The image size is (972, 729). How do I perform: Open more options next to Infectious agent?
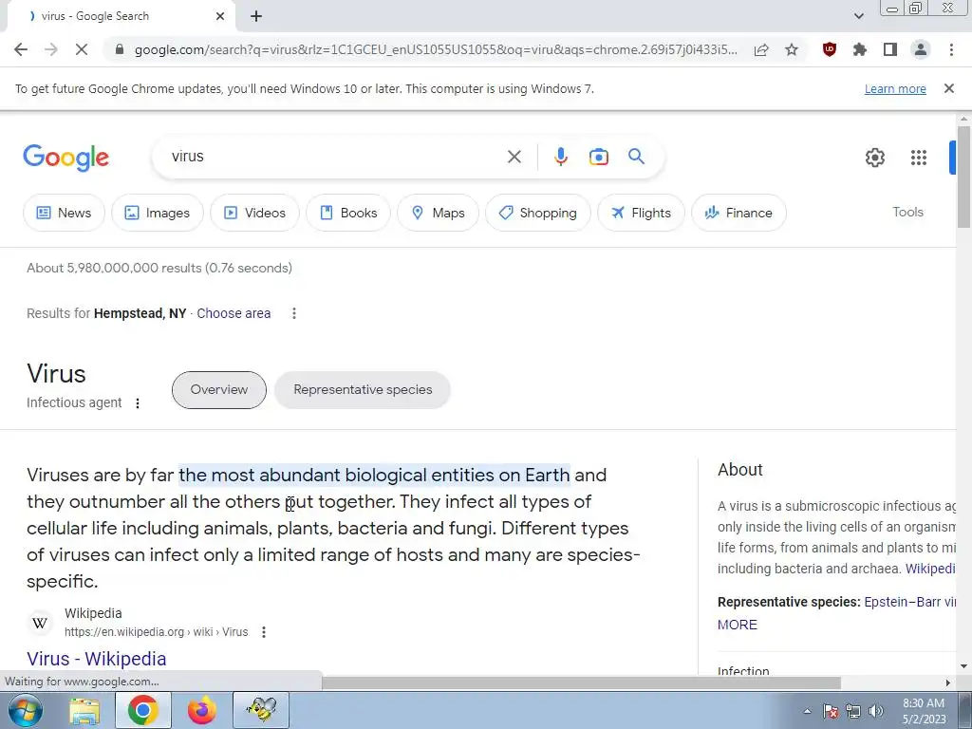point(138,403)
